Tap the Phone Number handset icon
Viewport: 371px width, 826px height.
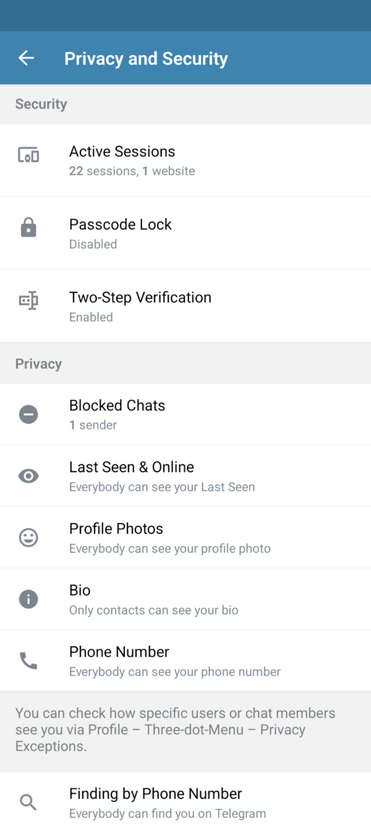pos(28,661)
